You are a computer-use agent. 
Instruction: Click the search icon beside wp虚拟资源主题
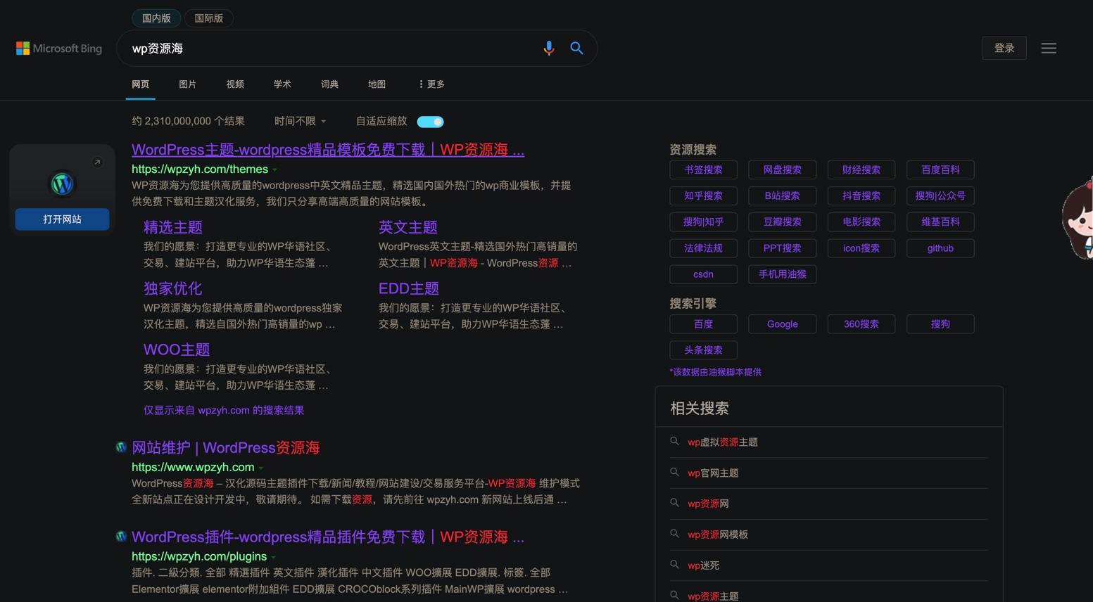click(x=674, y=442)
